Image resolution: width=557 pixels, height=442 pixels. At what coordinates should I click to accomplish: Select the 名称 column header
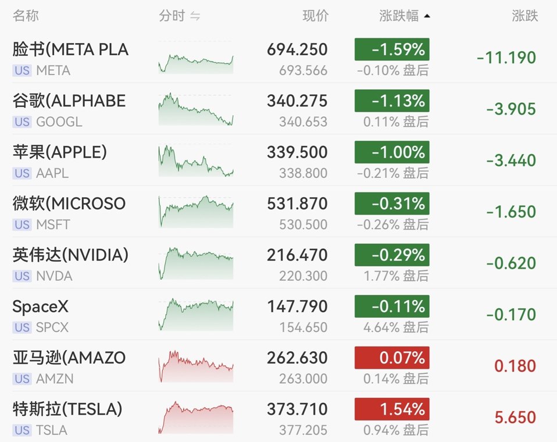click(x=26, y=16)
